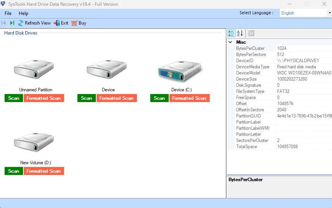Select the Unnamed Partition drive icon
The height and width of the screenshot is (208, 332).
(34, 69)
